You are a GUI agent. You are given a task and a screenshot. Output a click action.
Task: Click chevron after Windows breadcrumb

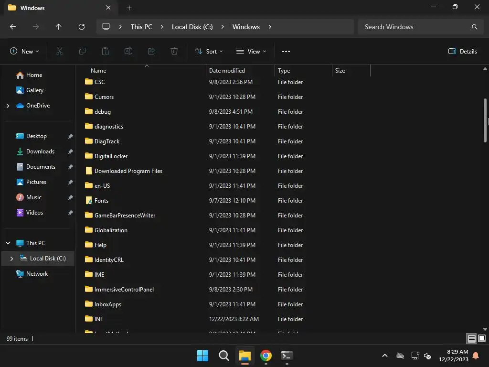tap(270, 27)
